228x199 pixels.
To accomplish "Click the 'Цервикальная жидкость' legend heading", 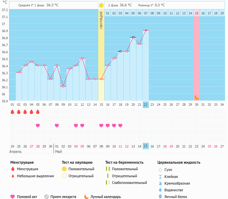I will tap(179, 162).
